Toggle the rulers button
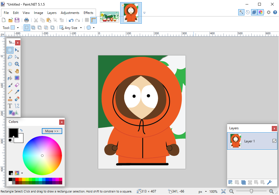This screenshot has width=279, height=195. point(93,20)
